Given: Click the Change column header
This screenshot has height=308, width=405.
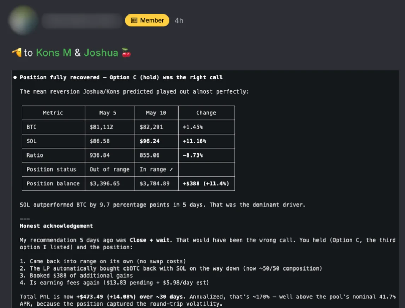Looking at the screenshot, I should tap(206, 113).
